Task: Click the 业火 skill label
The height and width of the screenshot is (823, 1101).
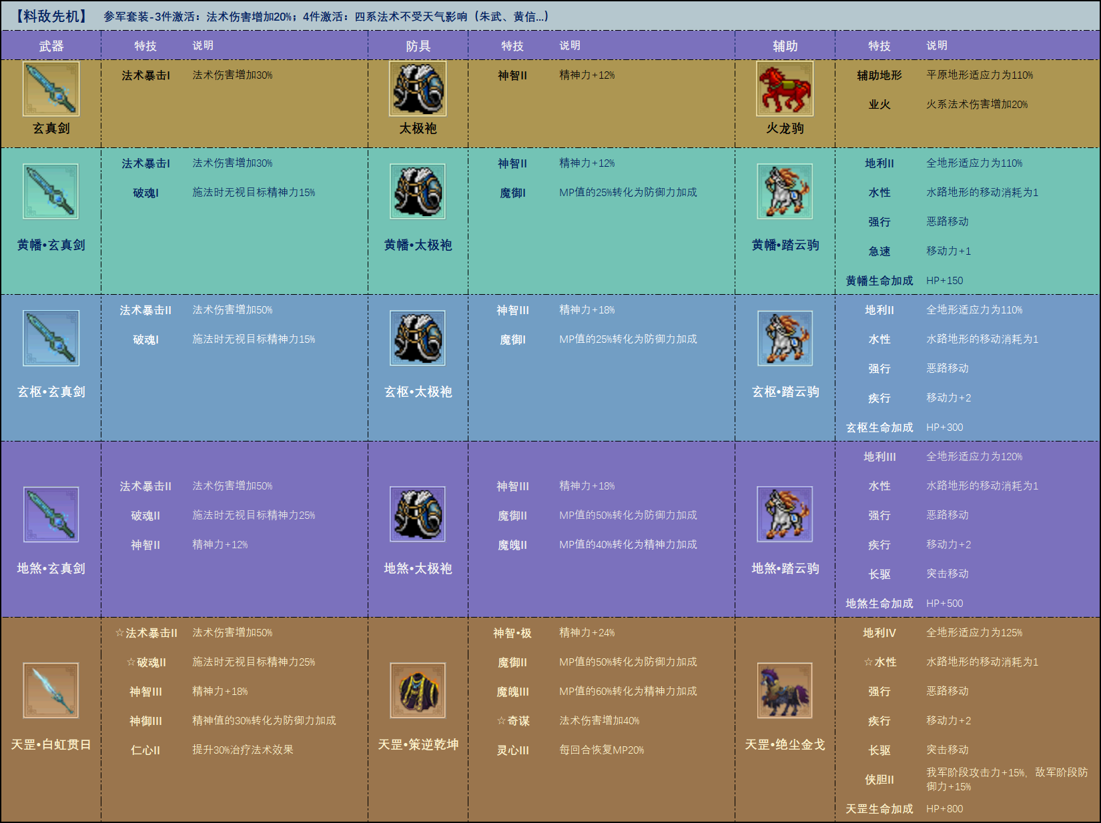Action: pyautogui.click(x=879, y=105)
